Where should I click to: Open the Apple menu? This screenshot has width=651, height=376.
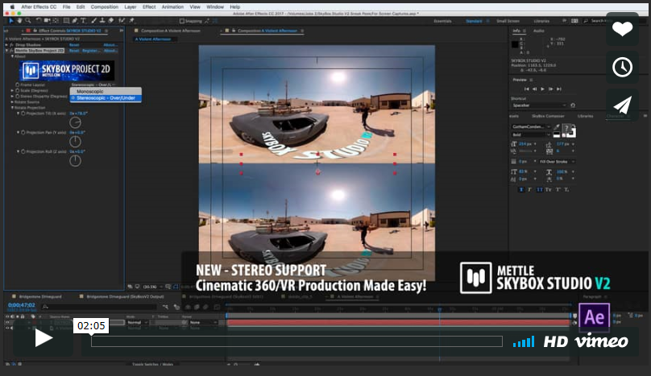point(12,6)
